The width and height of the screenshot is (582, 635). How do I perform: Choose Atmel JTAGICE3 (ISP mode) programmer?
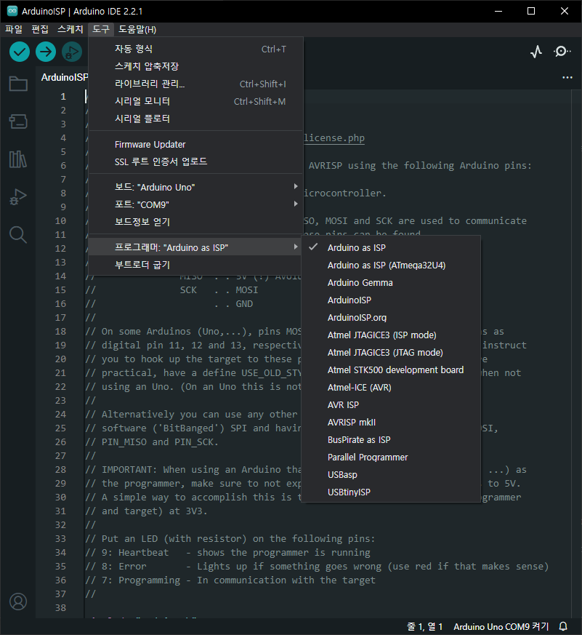[391, 335]
